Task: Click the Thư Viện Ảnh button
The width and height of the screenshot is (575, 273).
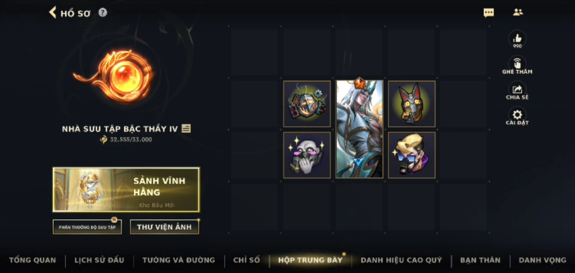Action: click(164, 227)
